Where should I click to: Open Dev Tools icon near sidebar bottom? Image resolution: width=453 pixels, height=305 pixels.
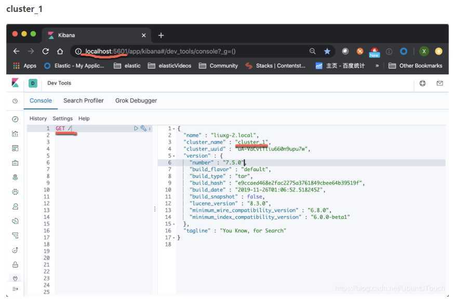(15, 278)
